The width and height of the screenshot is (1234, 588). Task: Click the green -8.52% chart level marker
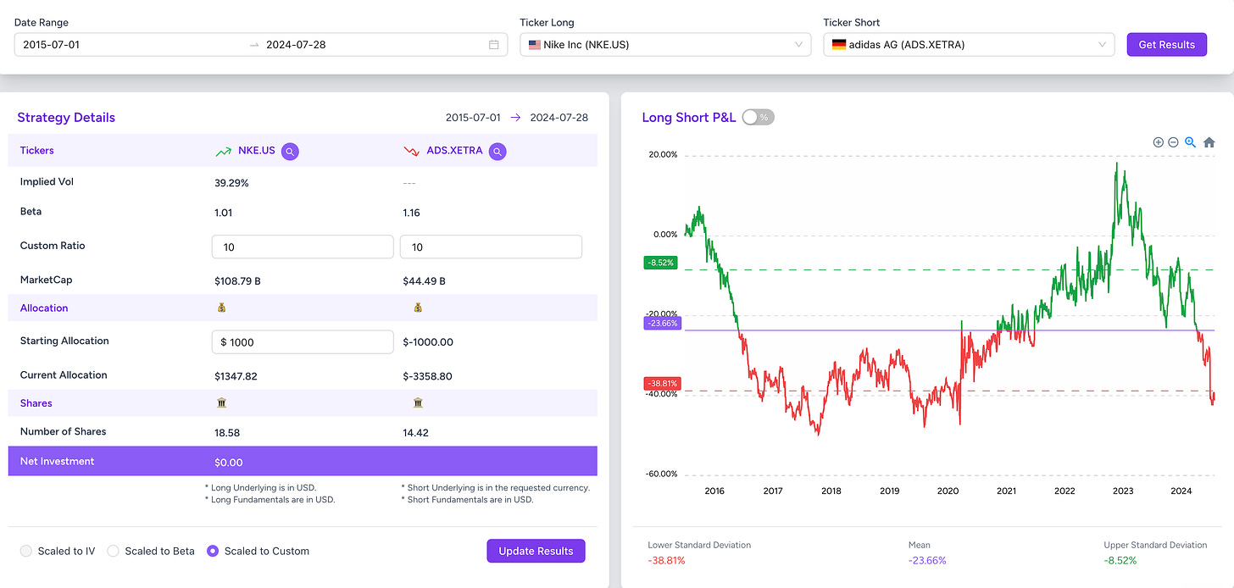pyautogui.click(x=659, y=263)
